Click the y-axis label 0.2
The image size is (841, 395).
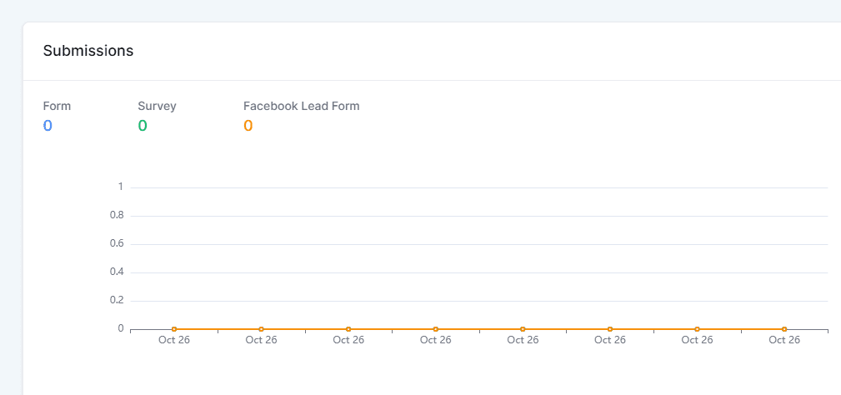click(x=117, y=301)
